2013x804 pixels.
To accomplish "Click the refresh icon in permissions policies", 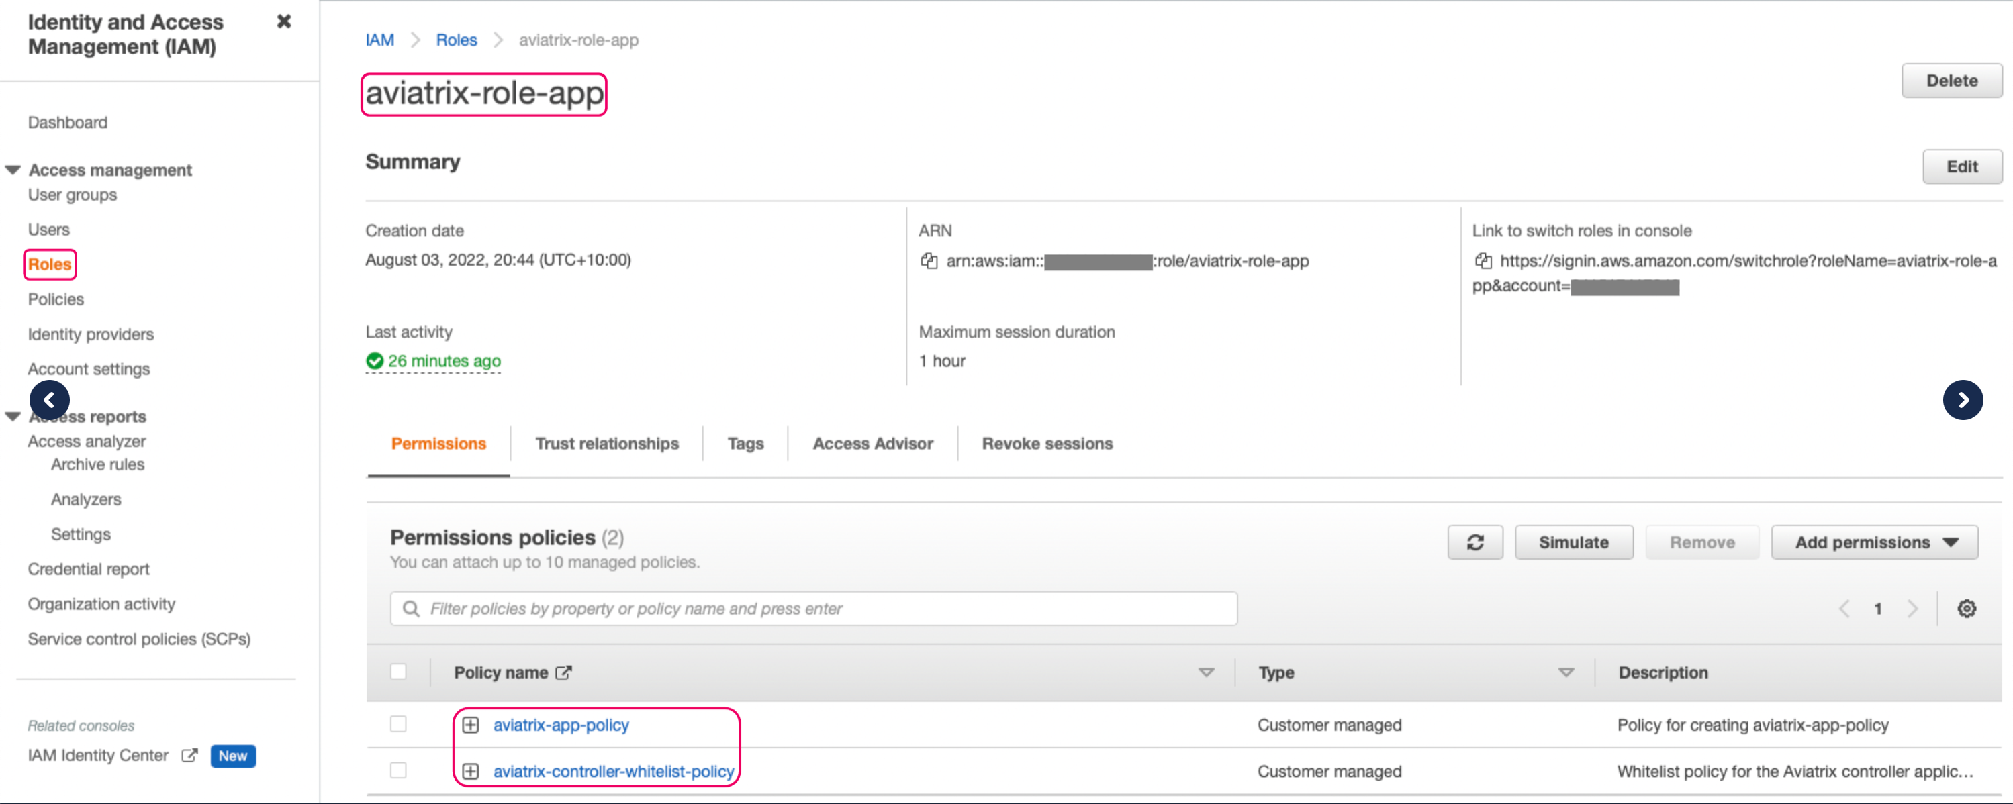I will [x=1477, y=540].
